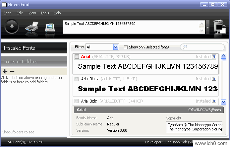Click the Check folders to see text
This screenshot has height=147, width=230.
18,132
